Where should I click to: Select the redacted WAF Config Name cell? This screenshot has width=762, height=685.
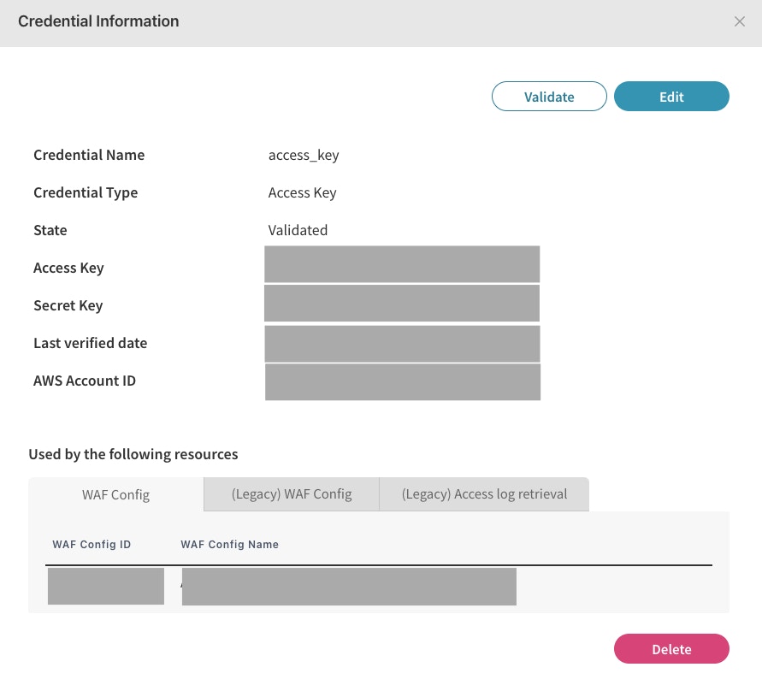(x=349, y=587)
